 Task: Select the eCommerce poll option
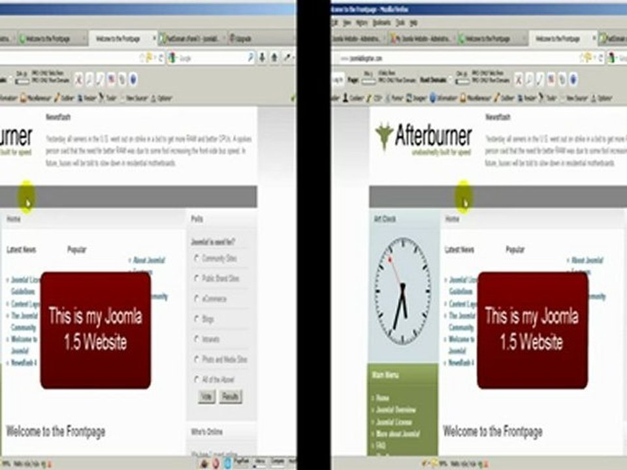click(197, 298)
